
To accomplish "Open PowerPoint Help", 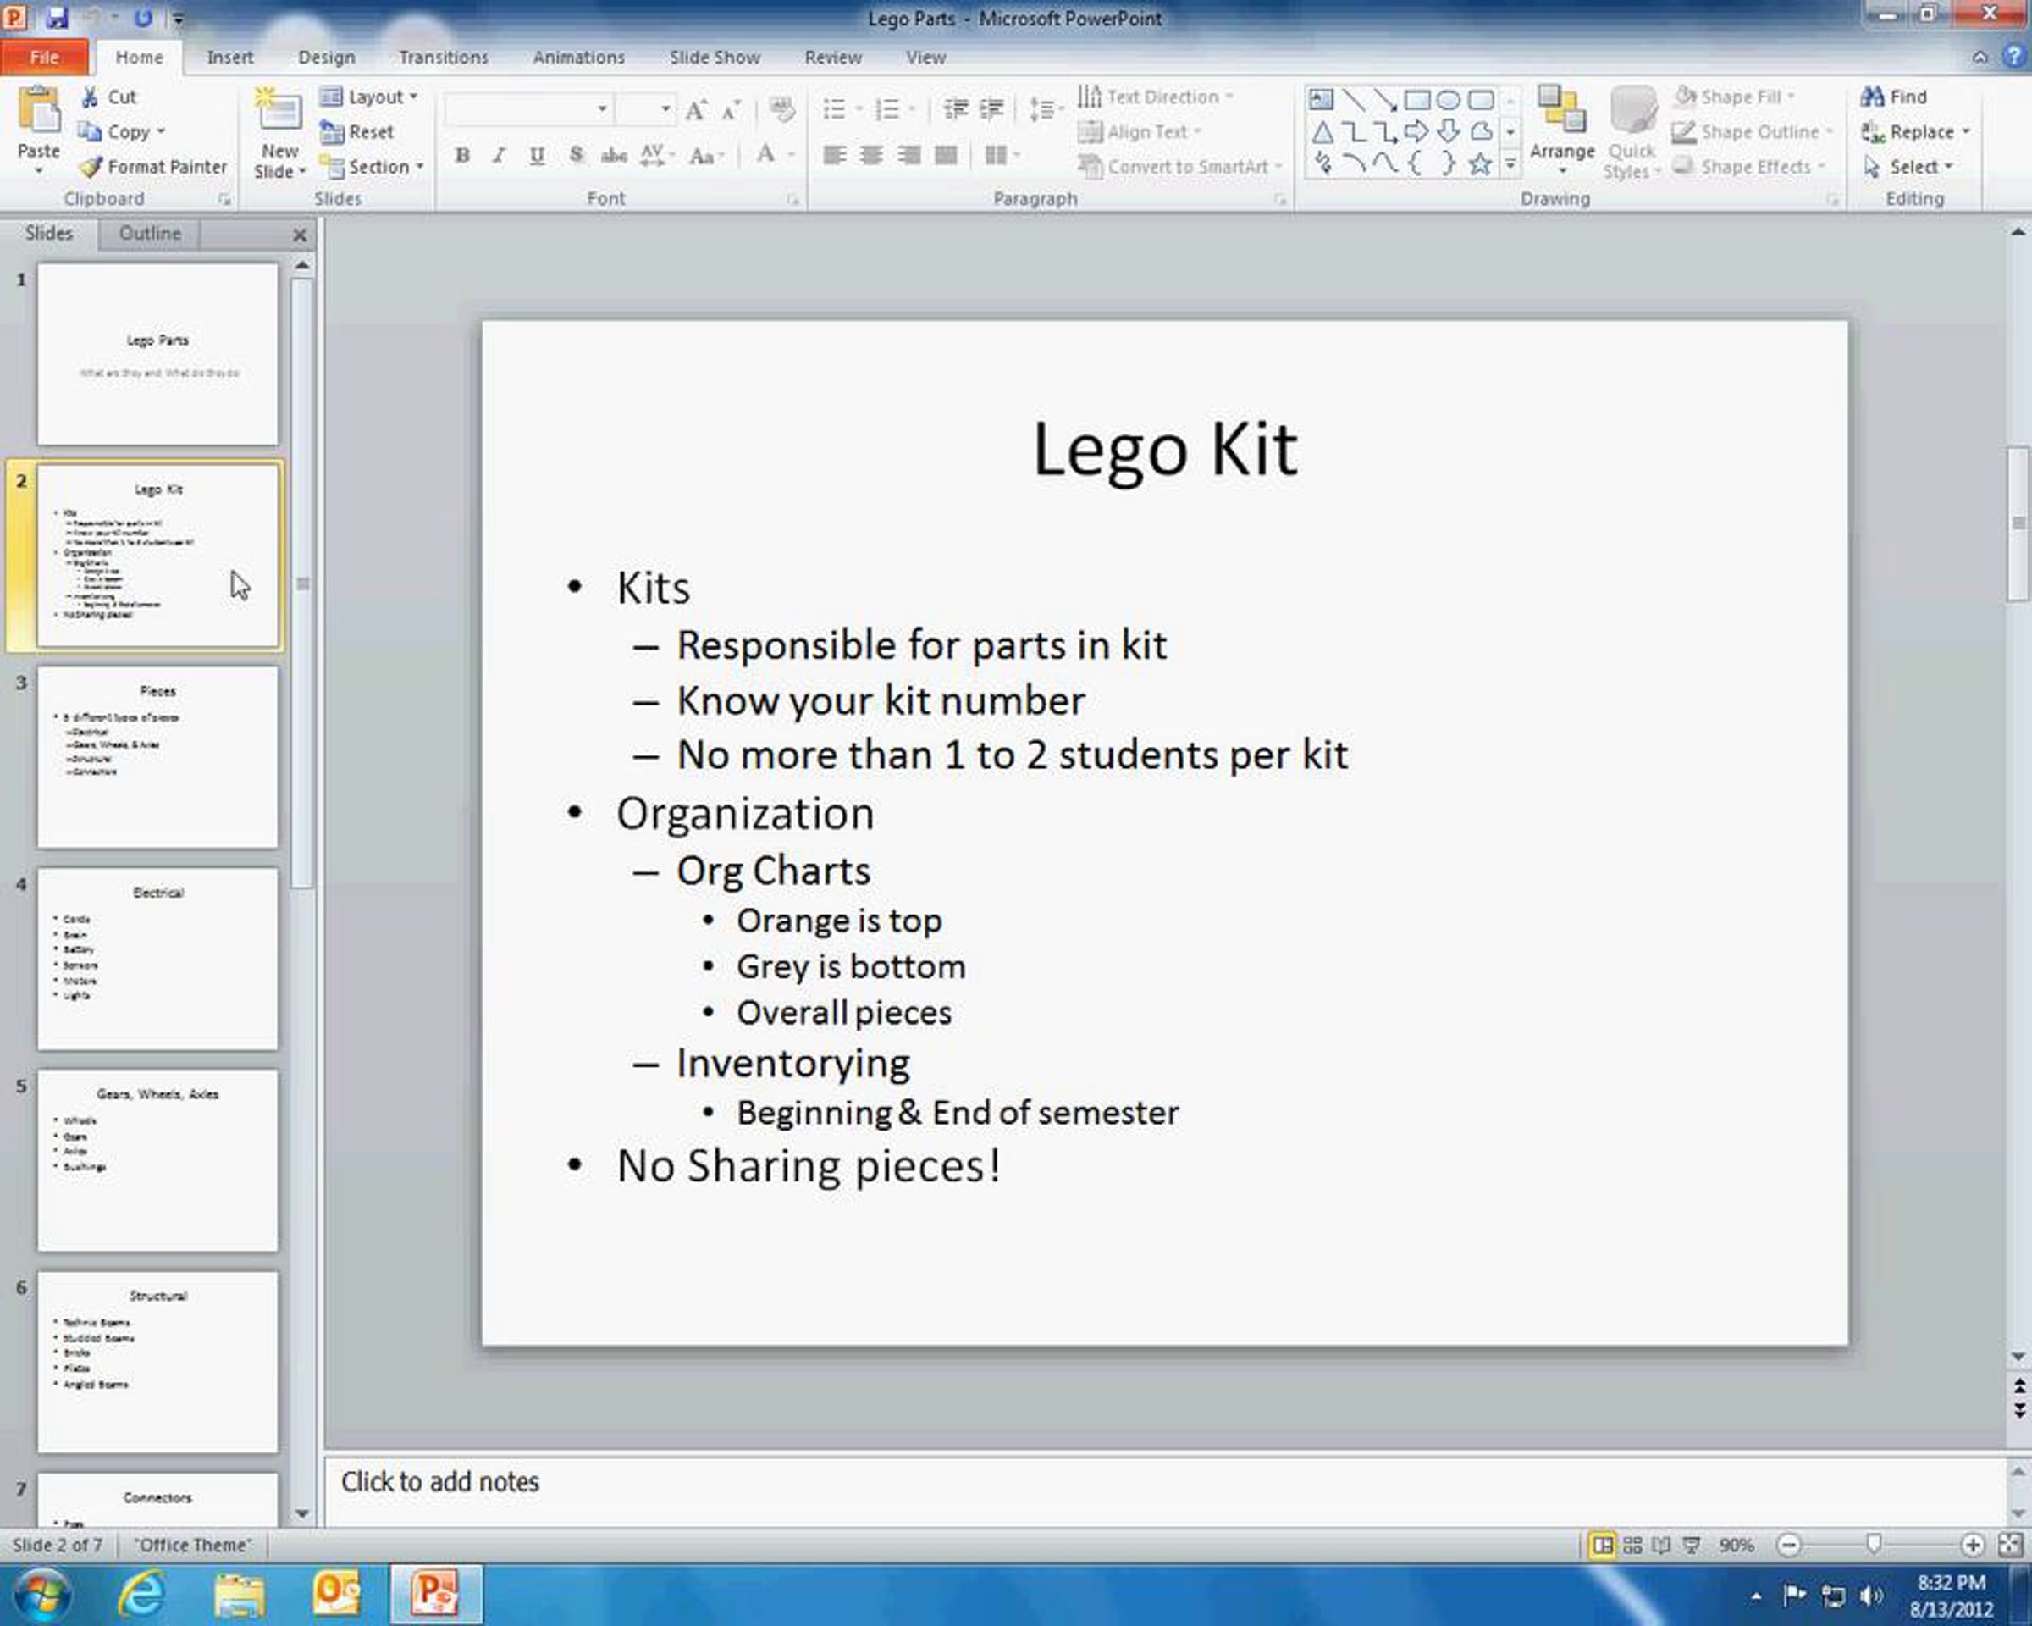I will tap(2013, 56).
